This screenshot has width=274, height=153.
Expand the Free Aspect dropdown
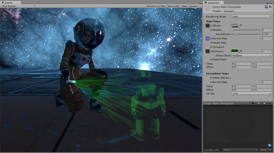click(18, 6)
